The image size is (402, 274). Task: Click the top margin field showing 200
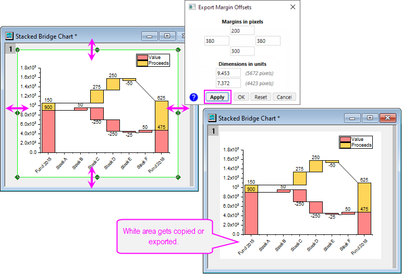coord(242,31)
